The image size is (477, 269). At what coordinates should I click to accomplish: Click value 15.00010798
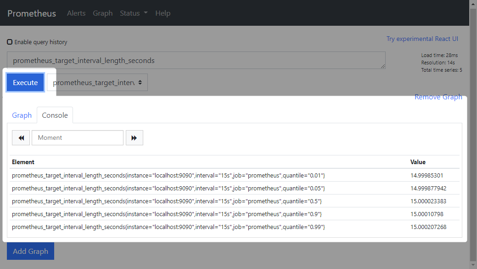point(427,214)
